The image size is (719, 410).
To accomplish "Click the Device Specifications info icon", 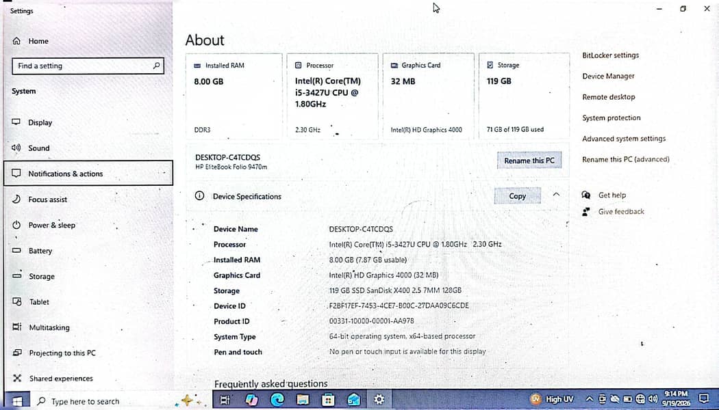I will click(x=199, y=196).
